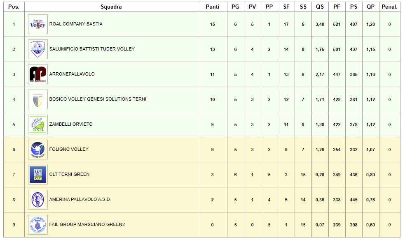Screen dimensions: 405x242
Task: Select the Bosico Volley Terni crest logo
Action: [x=38, y=99]
